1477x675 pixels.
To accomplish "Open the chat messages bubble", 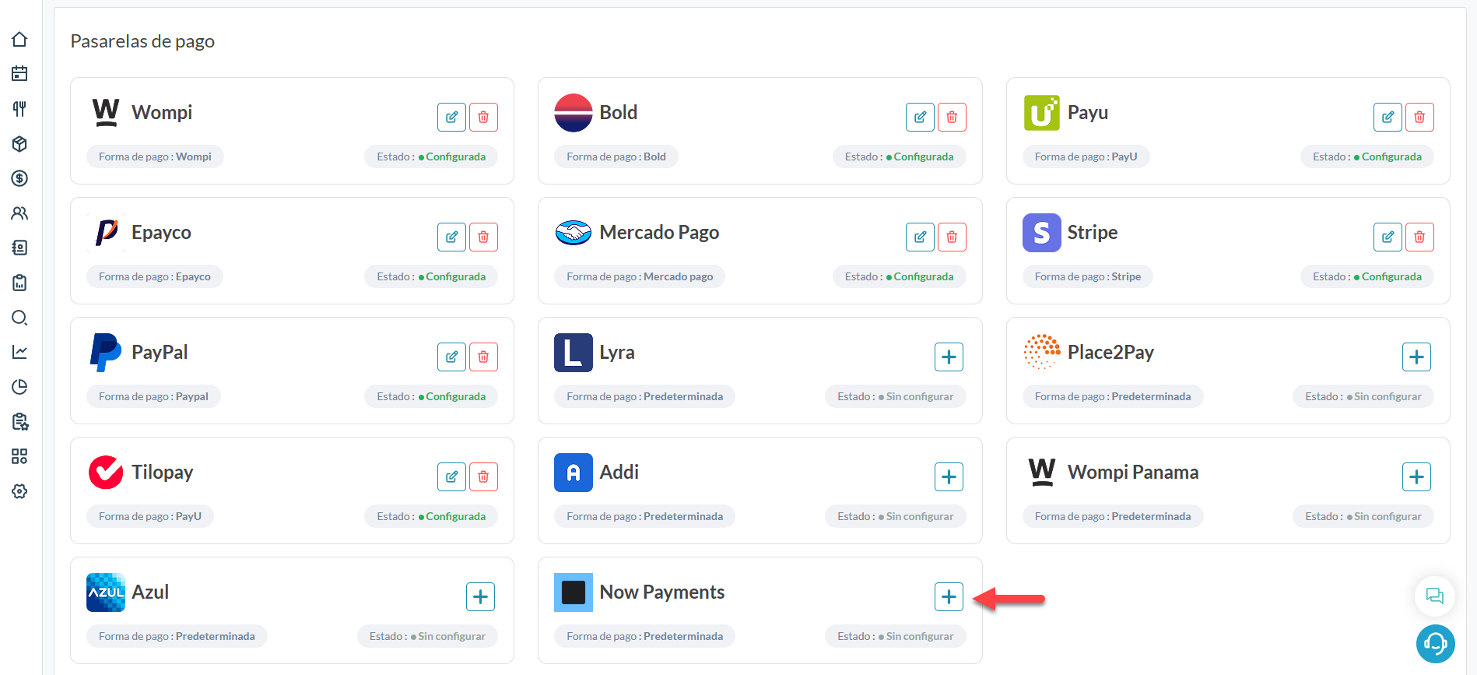I will [x=1434, y=596].
